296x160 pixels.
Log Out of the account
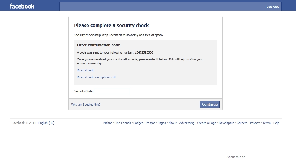pyautogui.click(x=272, y=7)
